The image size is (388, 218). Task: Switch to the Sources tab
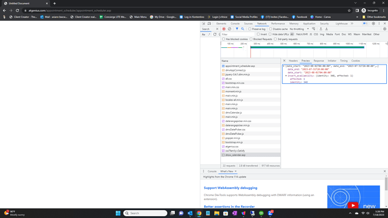(x=248, y=24)
